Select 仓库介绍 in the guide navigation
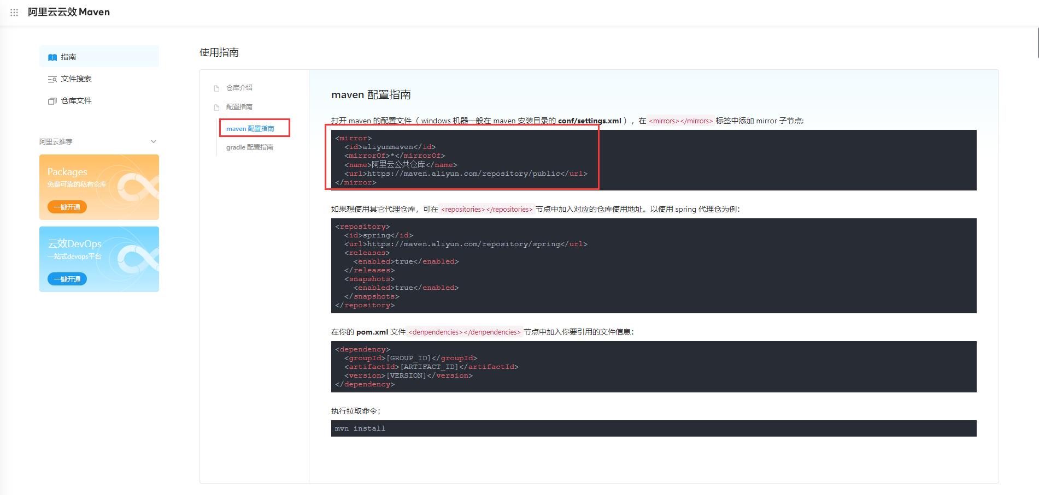This screenshot has width=1039, height=495. [x=239, y=87]
